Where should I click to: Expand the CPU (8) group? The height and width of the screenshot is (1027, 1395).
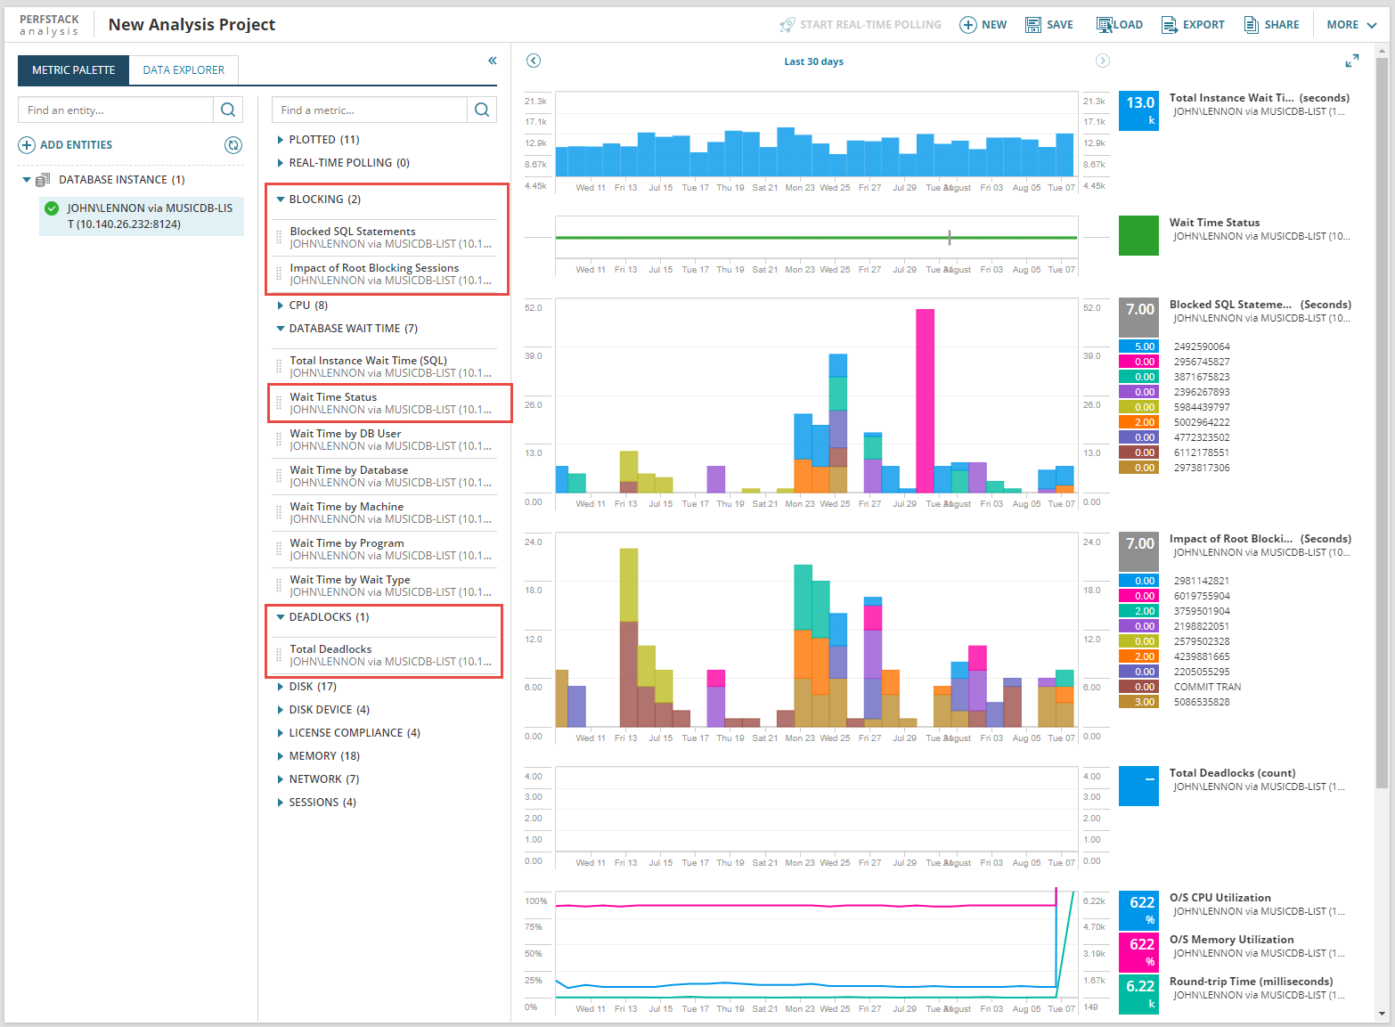pos(281,306)
